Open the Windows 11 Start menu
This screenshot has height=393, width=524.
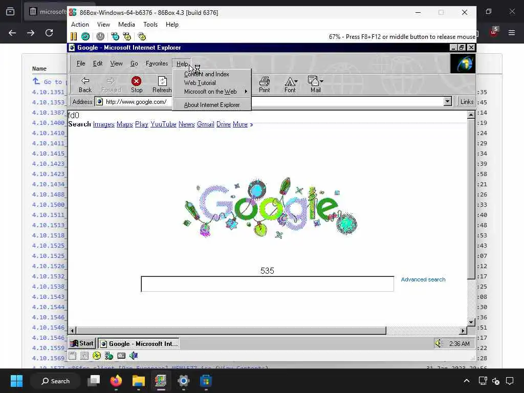point(16,381)
